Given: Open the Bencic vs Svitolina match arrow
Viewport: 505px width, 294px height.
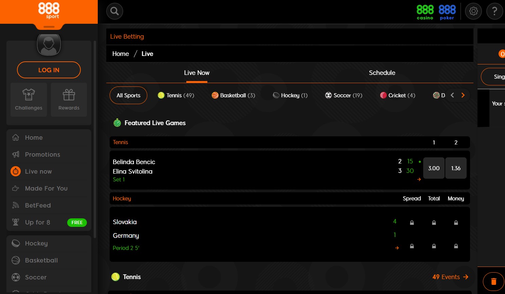Looking at the screenshot, I should click(x=419, y=179).
